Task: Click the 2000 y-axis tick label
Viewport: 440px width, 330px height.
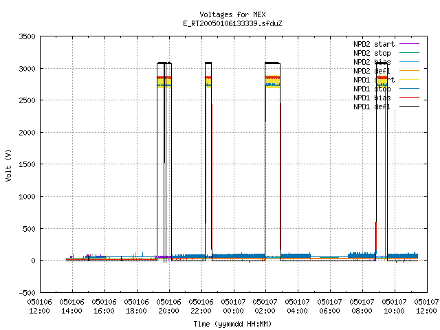Action: click(27, 133)
